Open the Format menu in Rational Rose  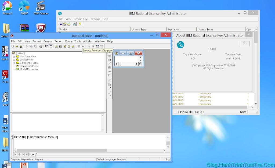[37, 41]
